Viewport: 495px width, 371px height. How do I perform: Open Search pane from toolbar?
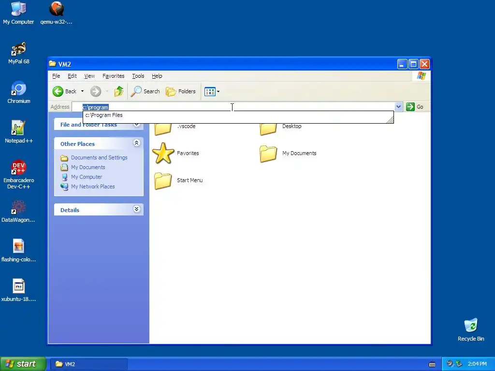click(x=146, y=91)
